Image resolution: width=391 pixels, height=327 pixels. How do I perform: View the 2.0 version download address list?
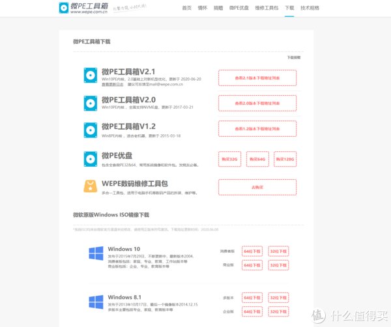[257, 103]
